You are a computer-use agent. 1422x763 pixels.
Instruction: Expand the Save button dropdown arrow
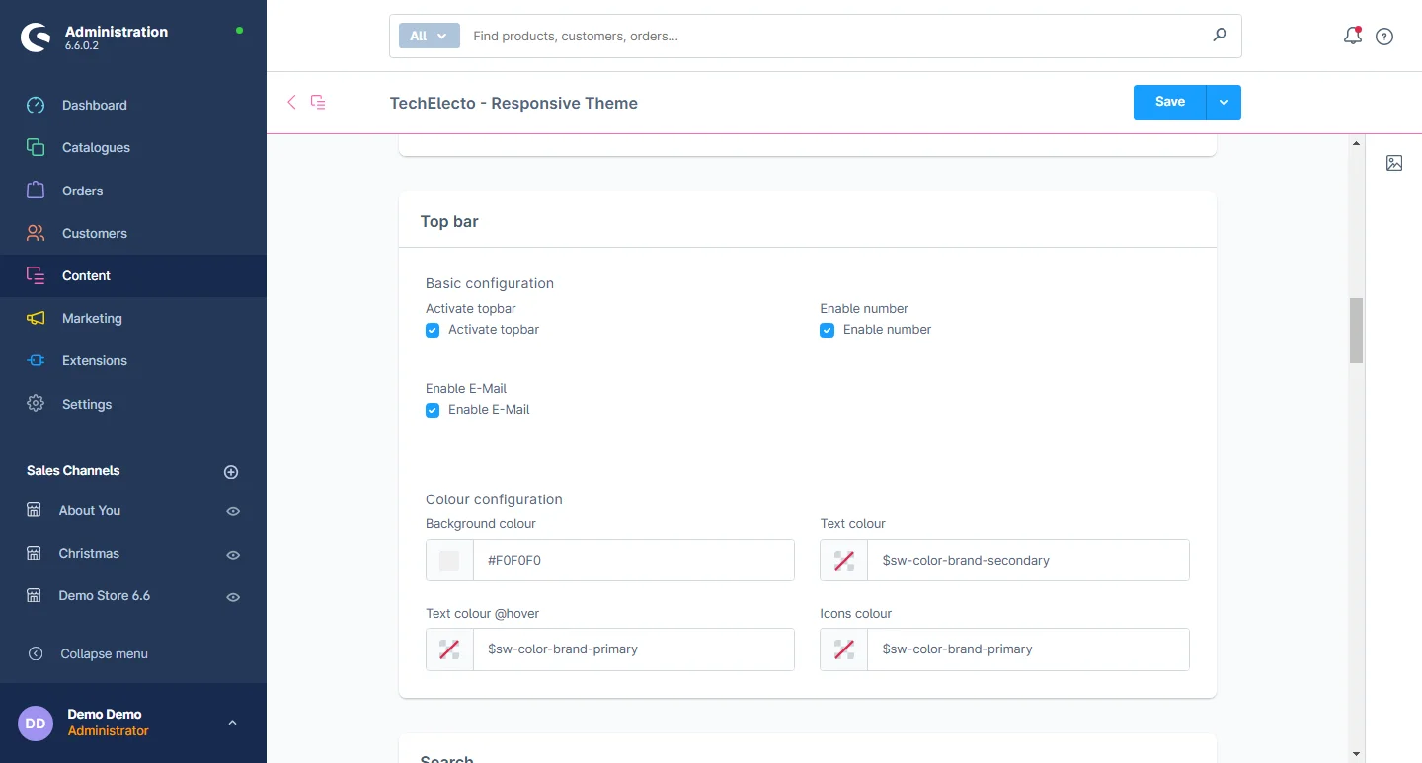coord(1224,103)
